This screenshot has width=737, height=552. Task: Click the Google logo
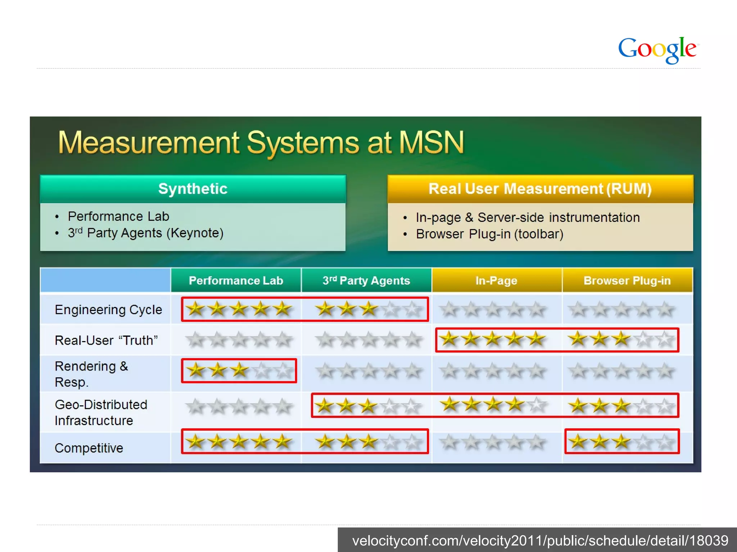(x=658, y=49)
